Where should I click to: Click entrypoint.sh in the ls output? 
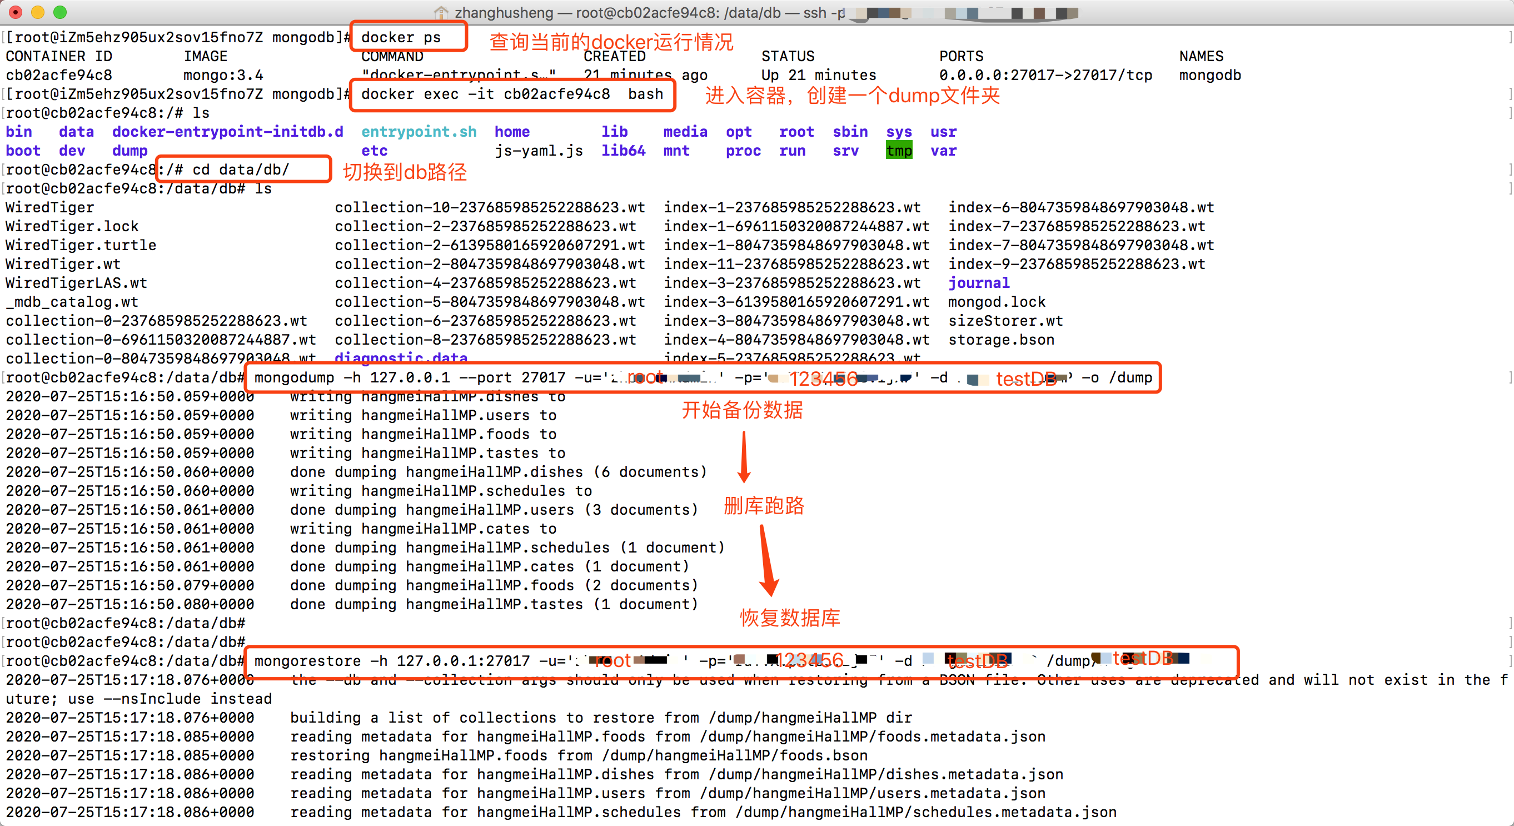click(x=419, y=132)
